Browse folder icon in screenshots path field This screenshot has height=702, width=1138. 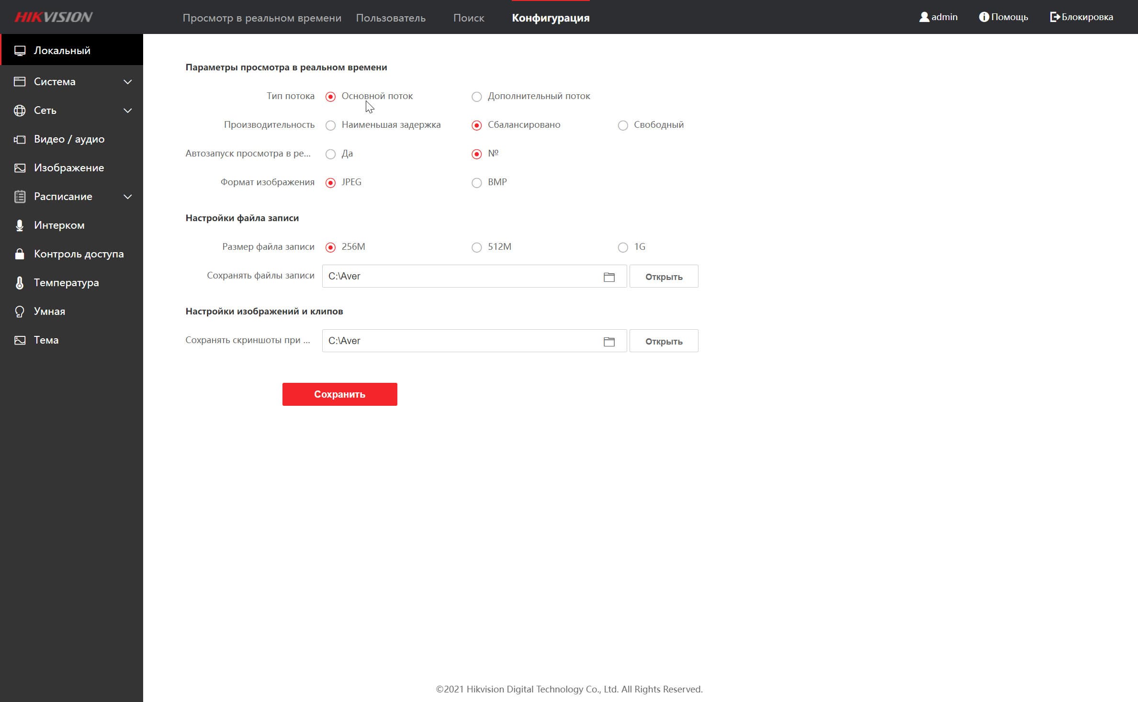[x=609, y=341]
